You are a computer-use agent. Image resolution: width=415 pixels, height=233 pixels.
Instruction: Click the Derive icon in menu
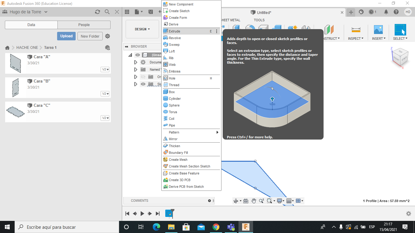[166, 24]
